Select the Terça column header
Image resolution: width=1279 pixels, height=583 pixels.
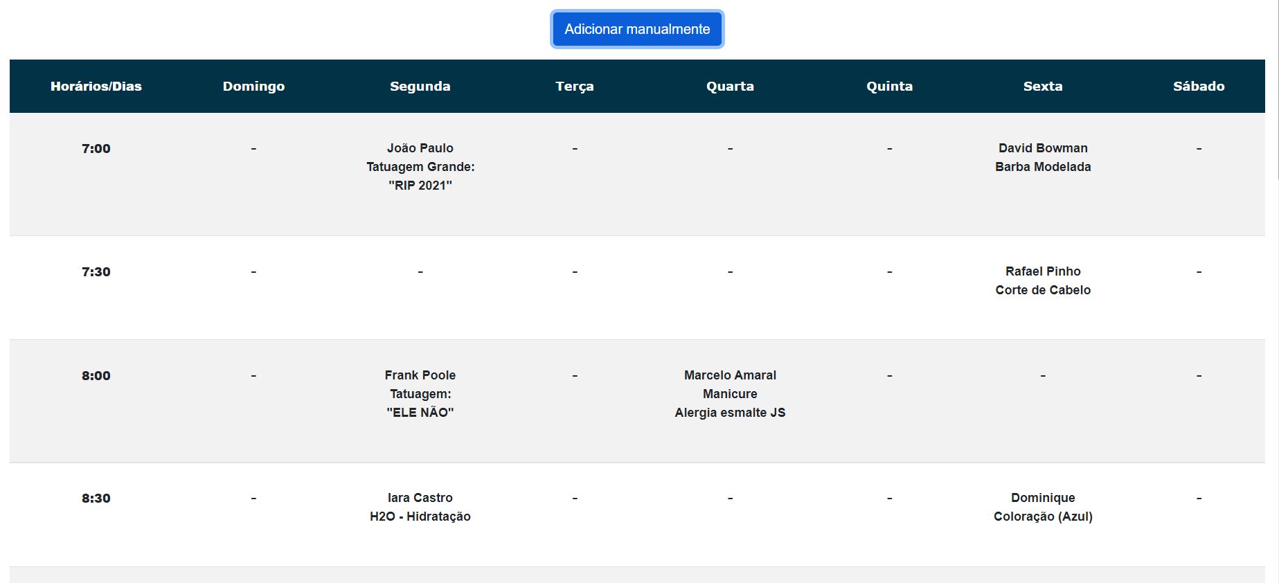point(574,87)
